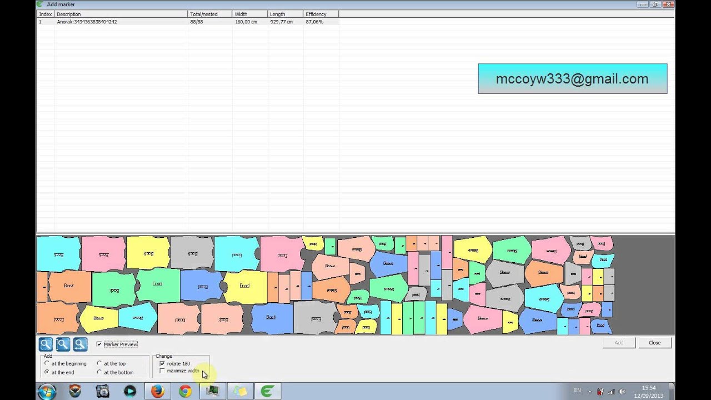Select the 'at the beginning' radio button
The width and height of the screenshot is (711, 400).
[47, 363]
